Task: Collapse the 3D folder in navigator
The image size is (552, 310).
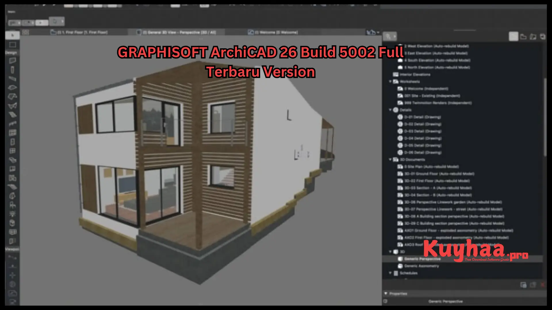Action: (x=390, y=251)
